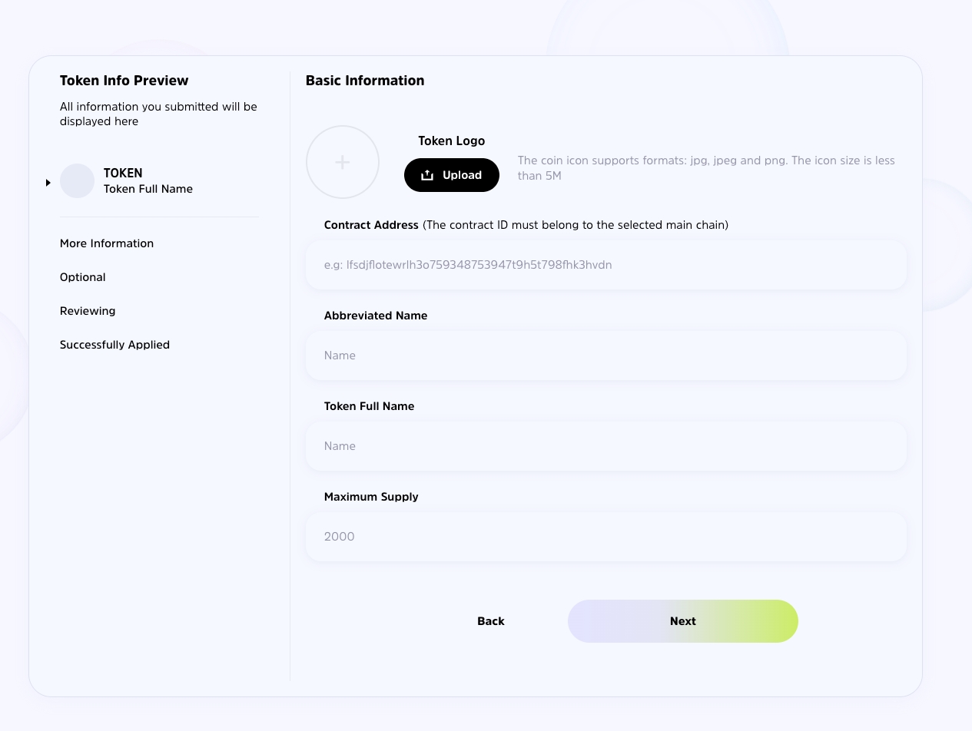The height and width of the screenshot is (731, 972).
Task: Click the TOKEN abbreviation in preview
Action: (123, 174)
